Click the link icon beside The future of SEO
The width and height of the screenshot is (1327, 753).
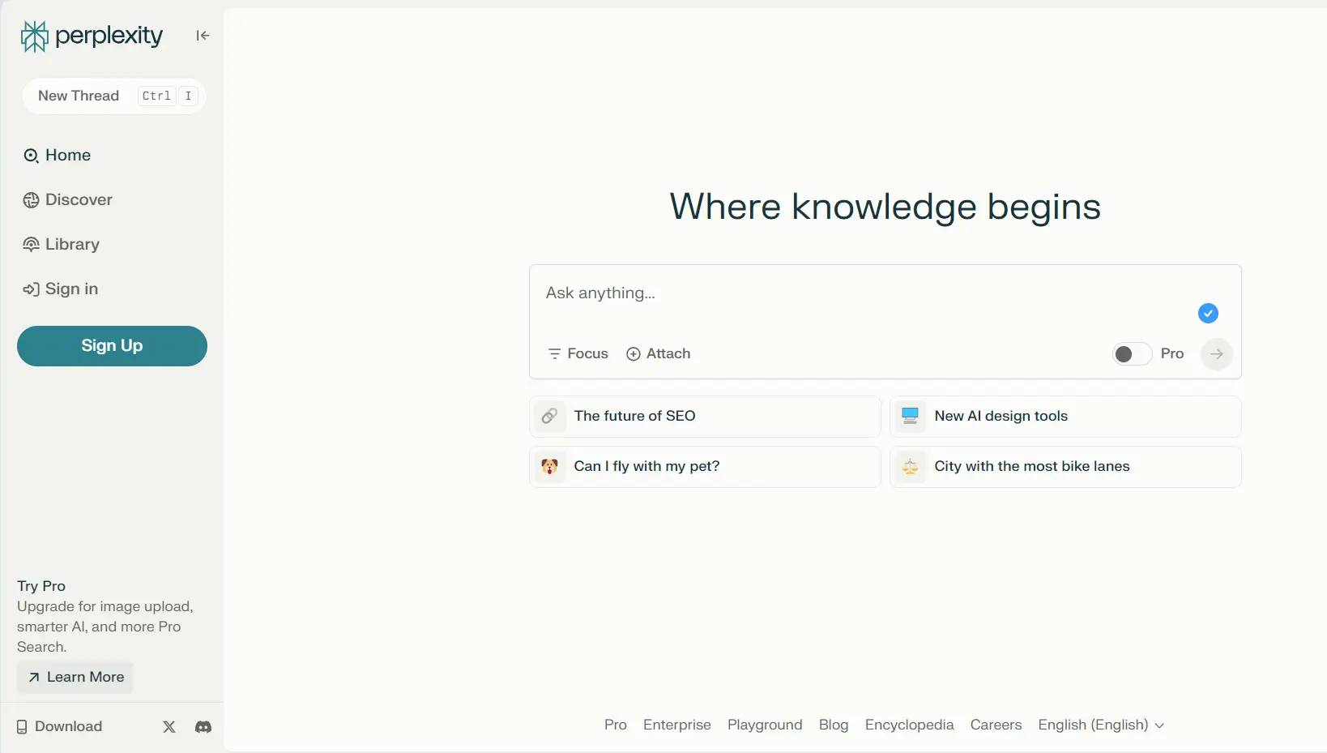tap(549, 417)
